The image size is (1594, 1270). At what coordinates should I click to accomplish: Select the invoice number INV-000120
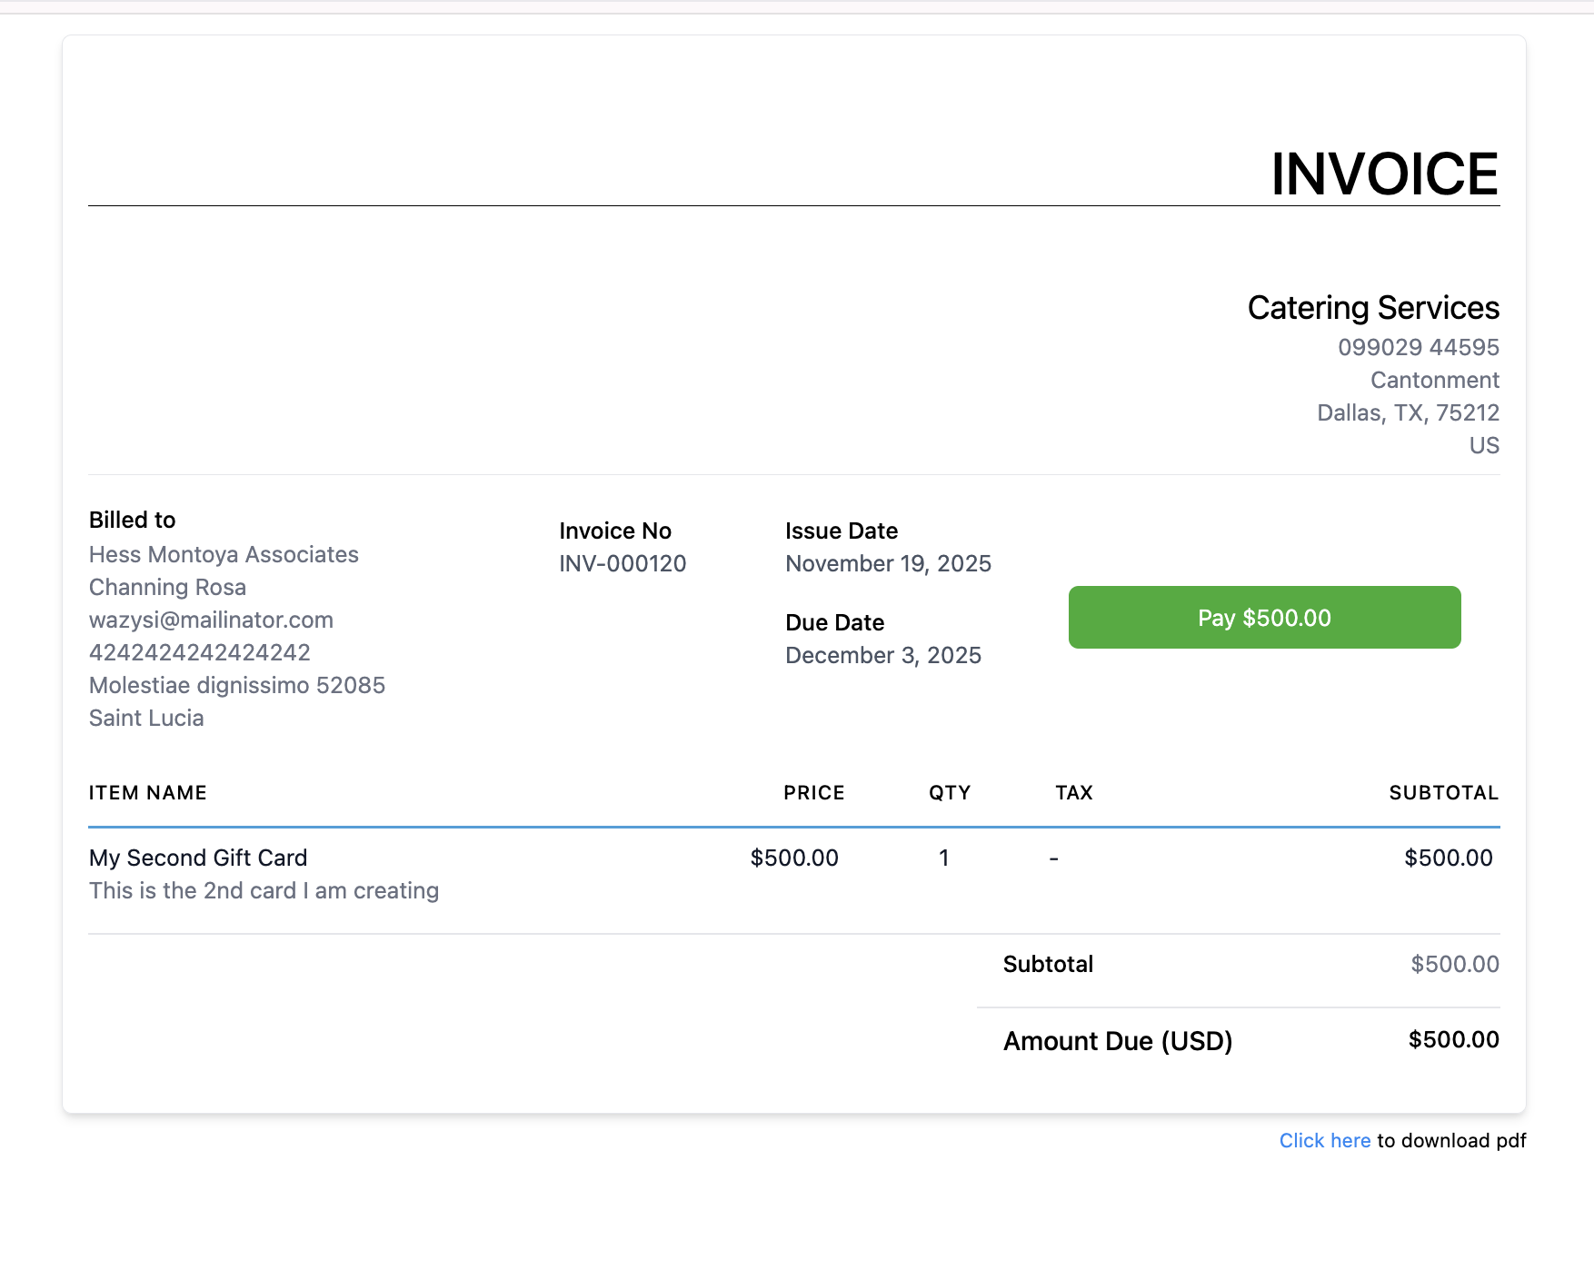pos(623,563)
